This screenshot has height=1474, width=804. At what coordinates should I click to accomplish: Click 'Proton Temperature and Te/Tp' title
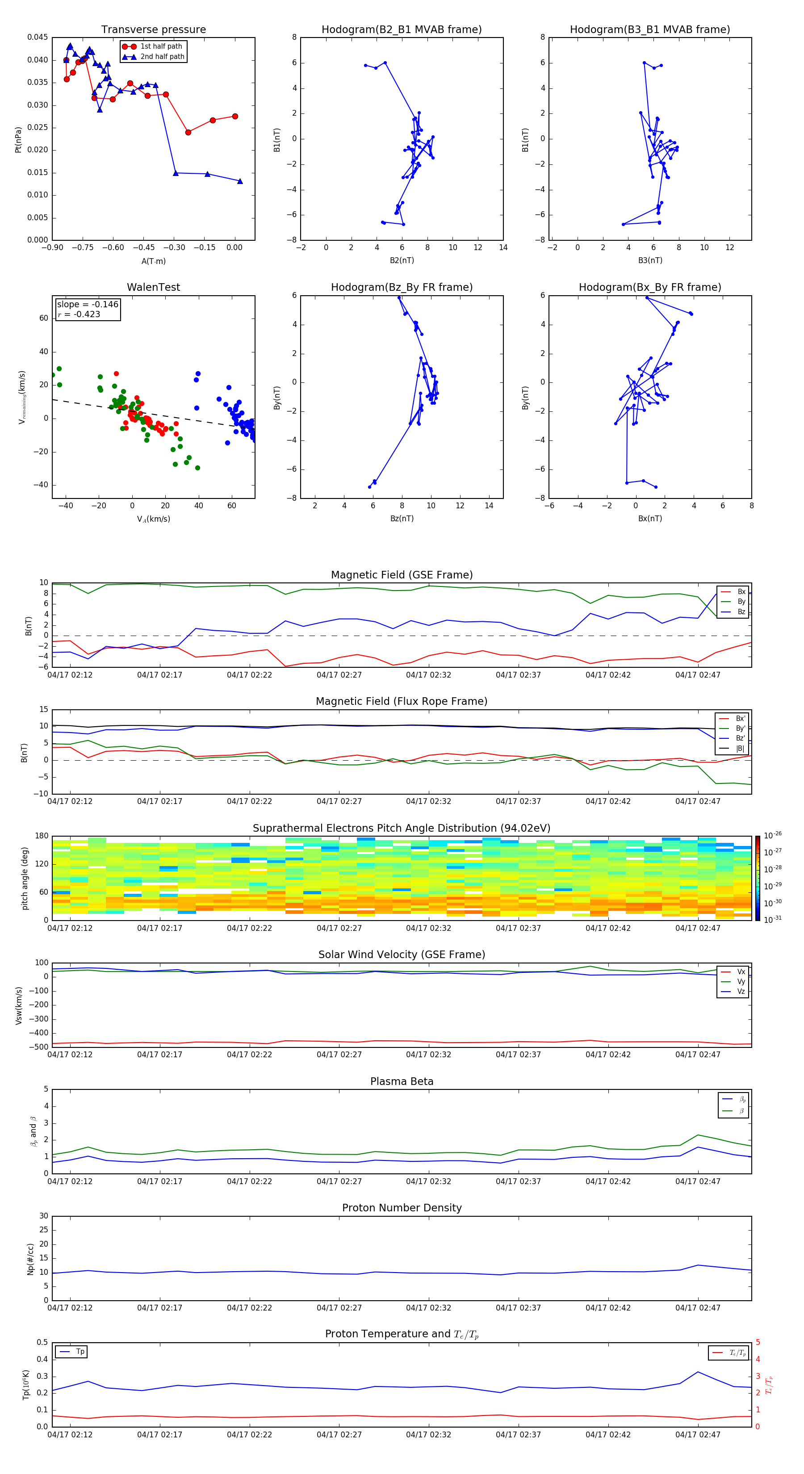click(402, 1334)
